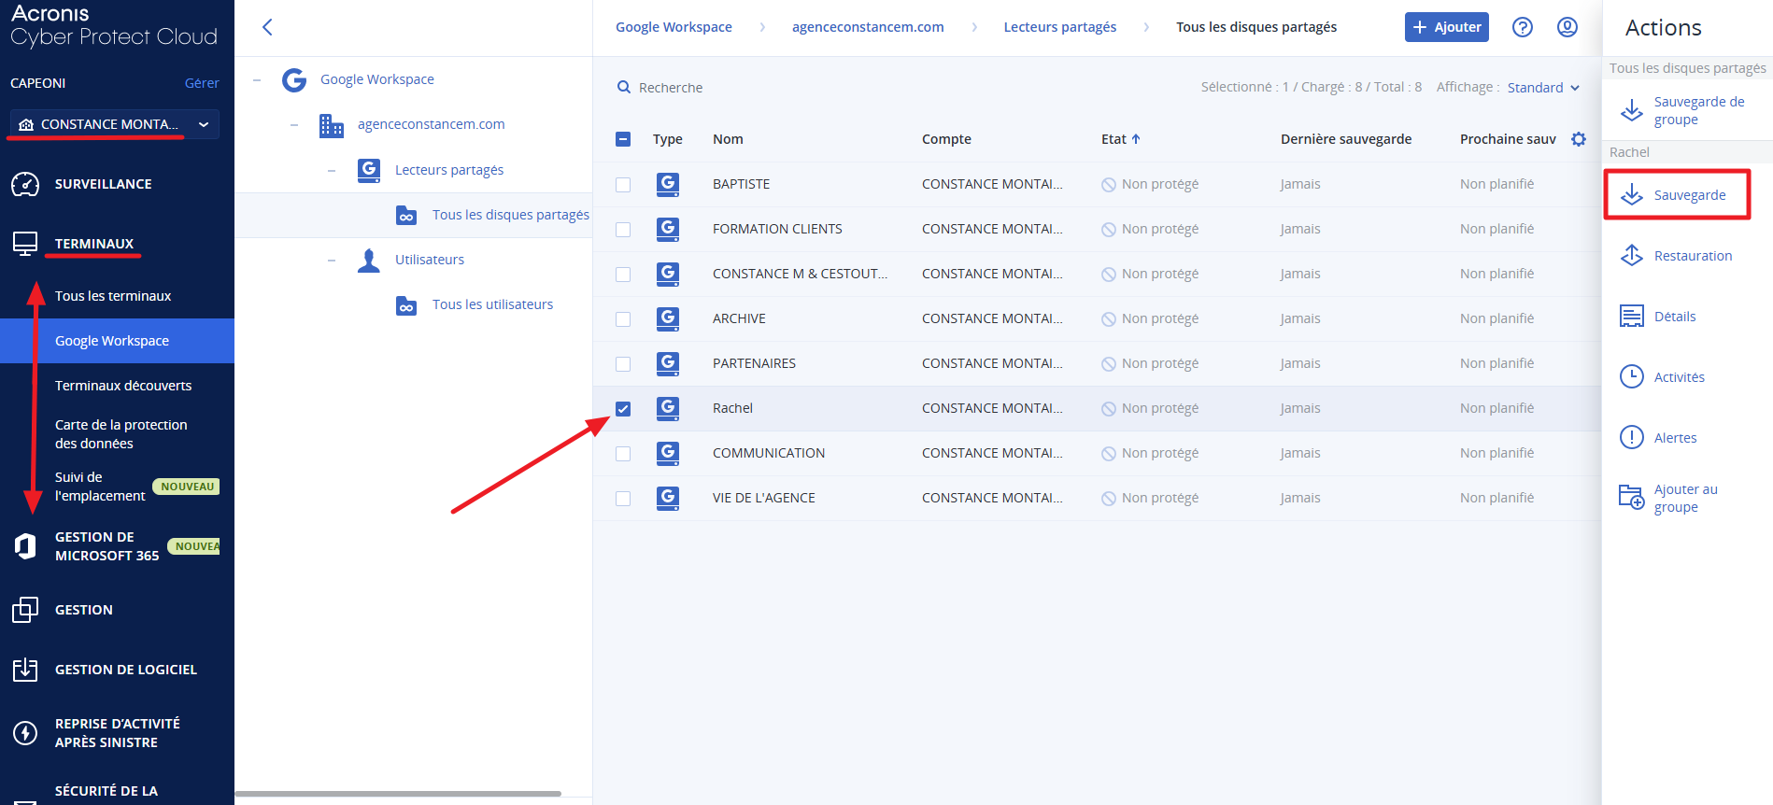Click the Lecteurs partagés drive icon
Screen dimensions: 1773x805
point(369,170)
